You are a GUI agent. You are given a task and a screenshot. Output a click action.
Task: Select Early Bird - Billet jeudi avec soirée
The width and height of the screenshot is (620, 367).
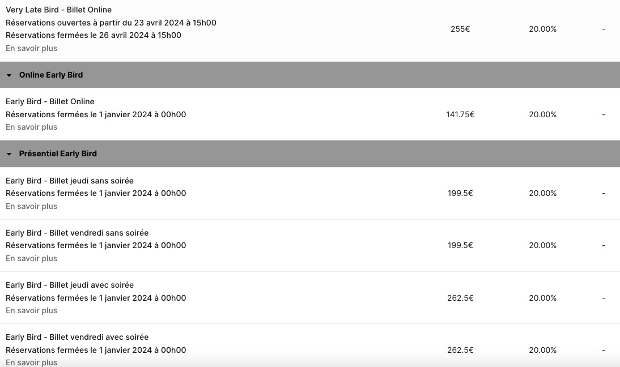70,285
